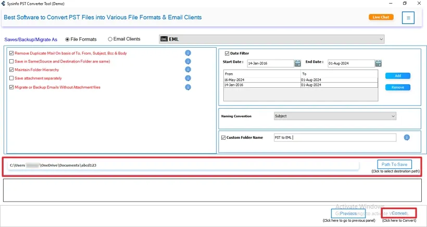Click info icon beside Save in Same option

(188, 61)
